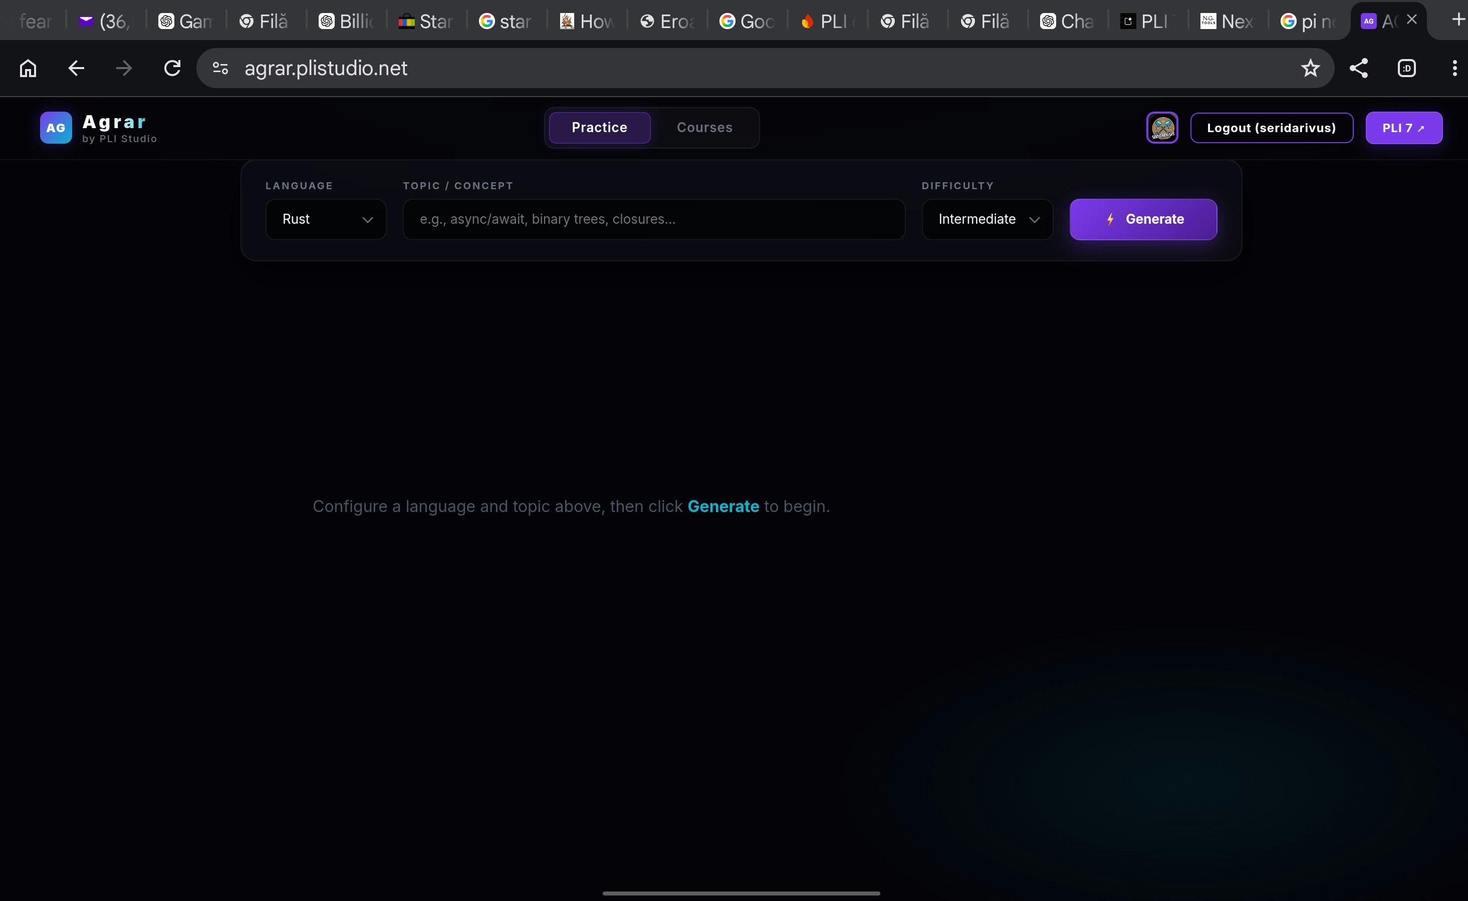Click the Agrar by PLI Studio title
Image resolution: width=1468 pixels, height=901 pixels.
pyautogui.click(x=119, y=128)
